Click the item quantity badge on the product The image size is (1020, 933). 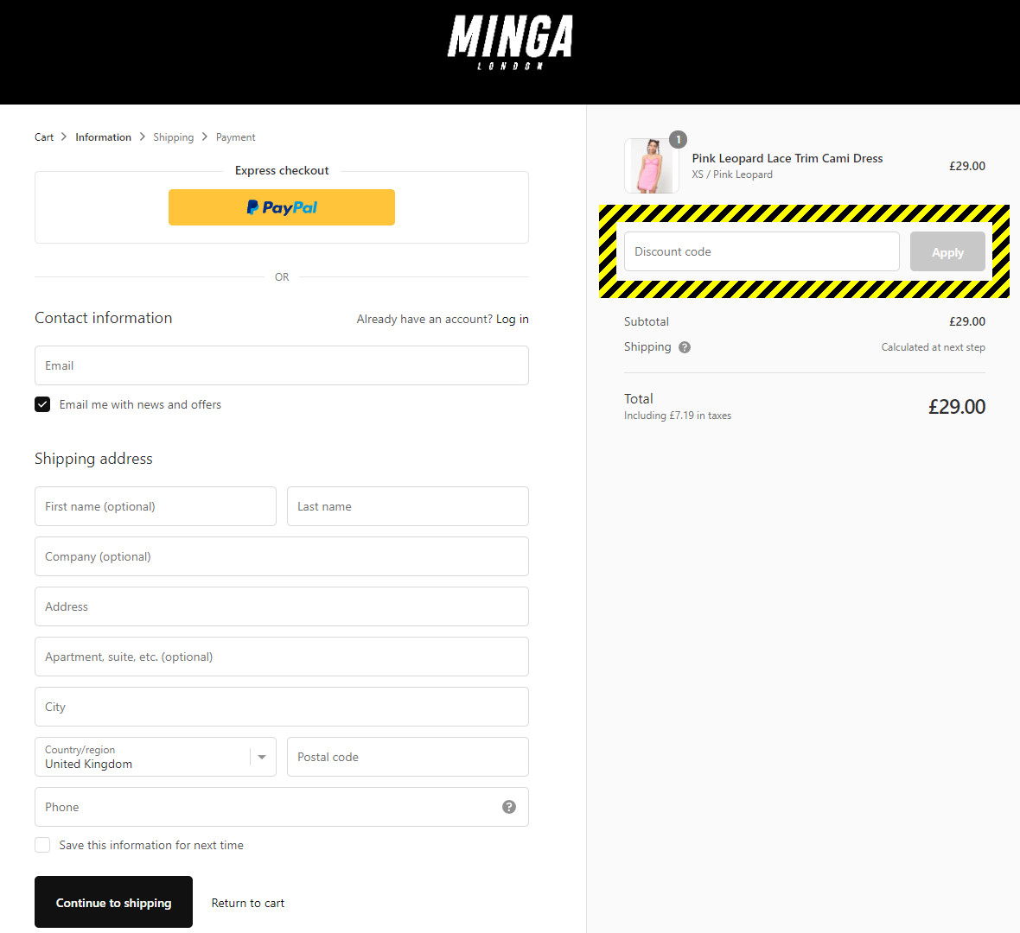(678, 139)
